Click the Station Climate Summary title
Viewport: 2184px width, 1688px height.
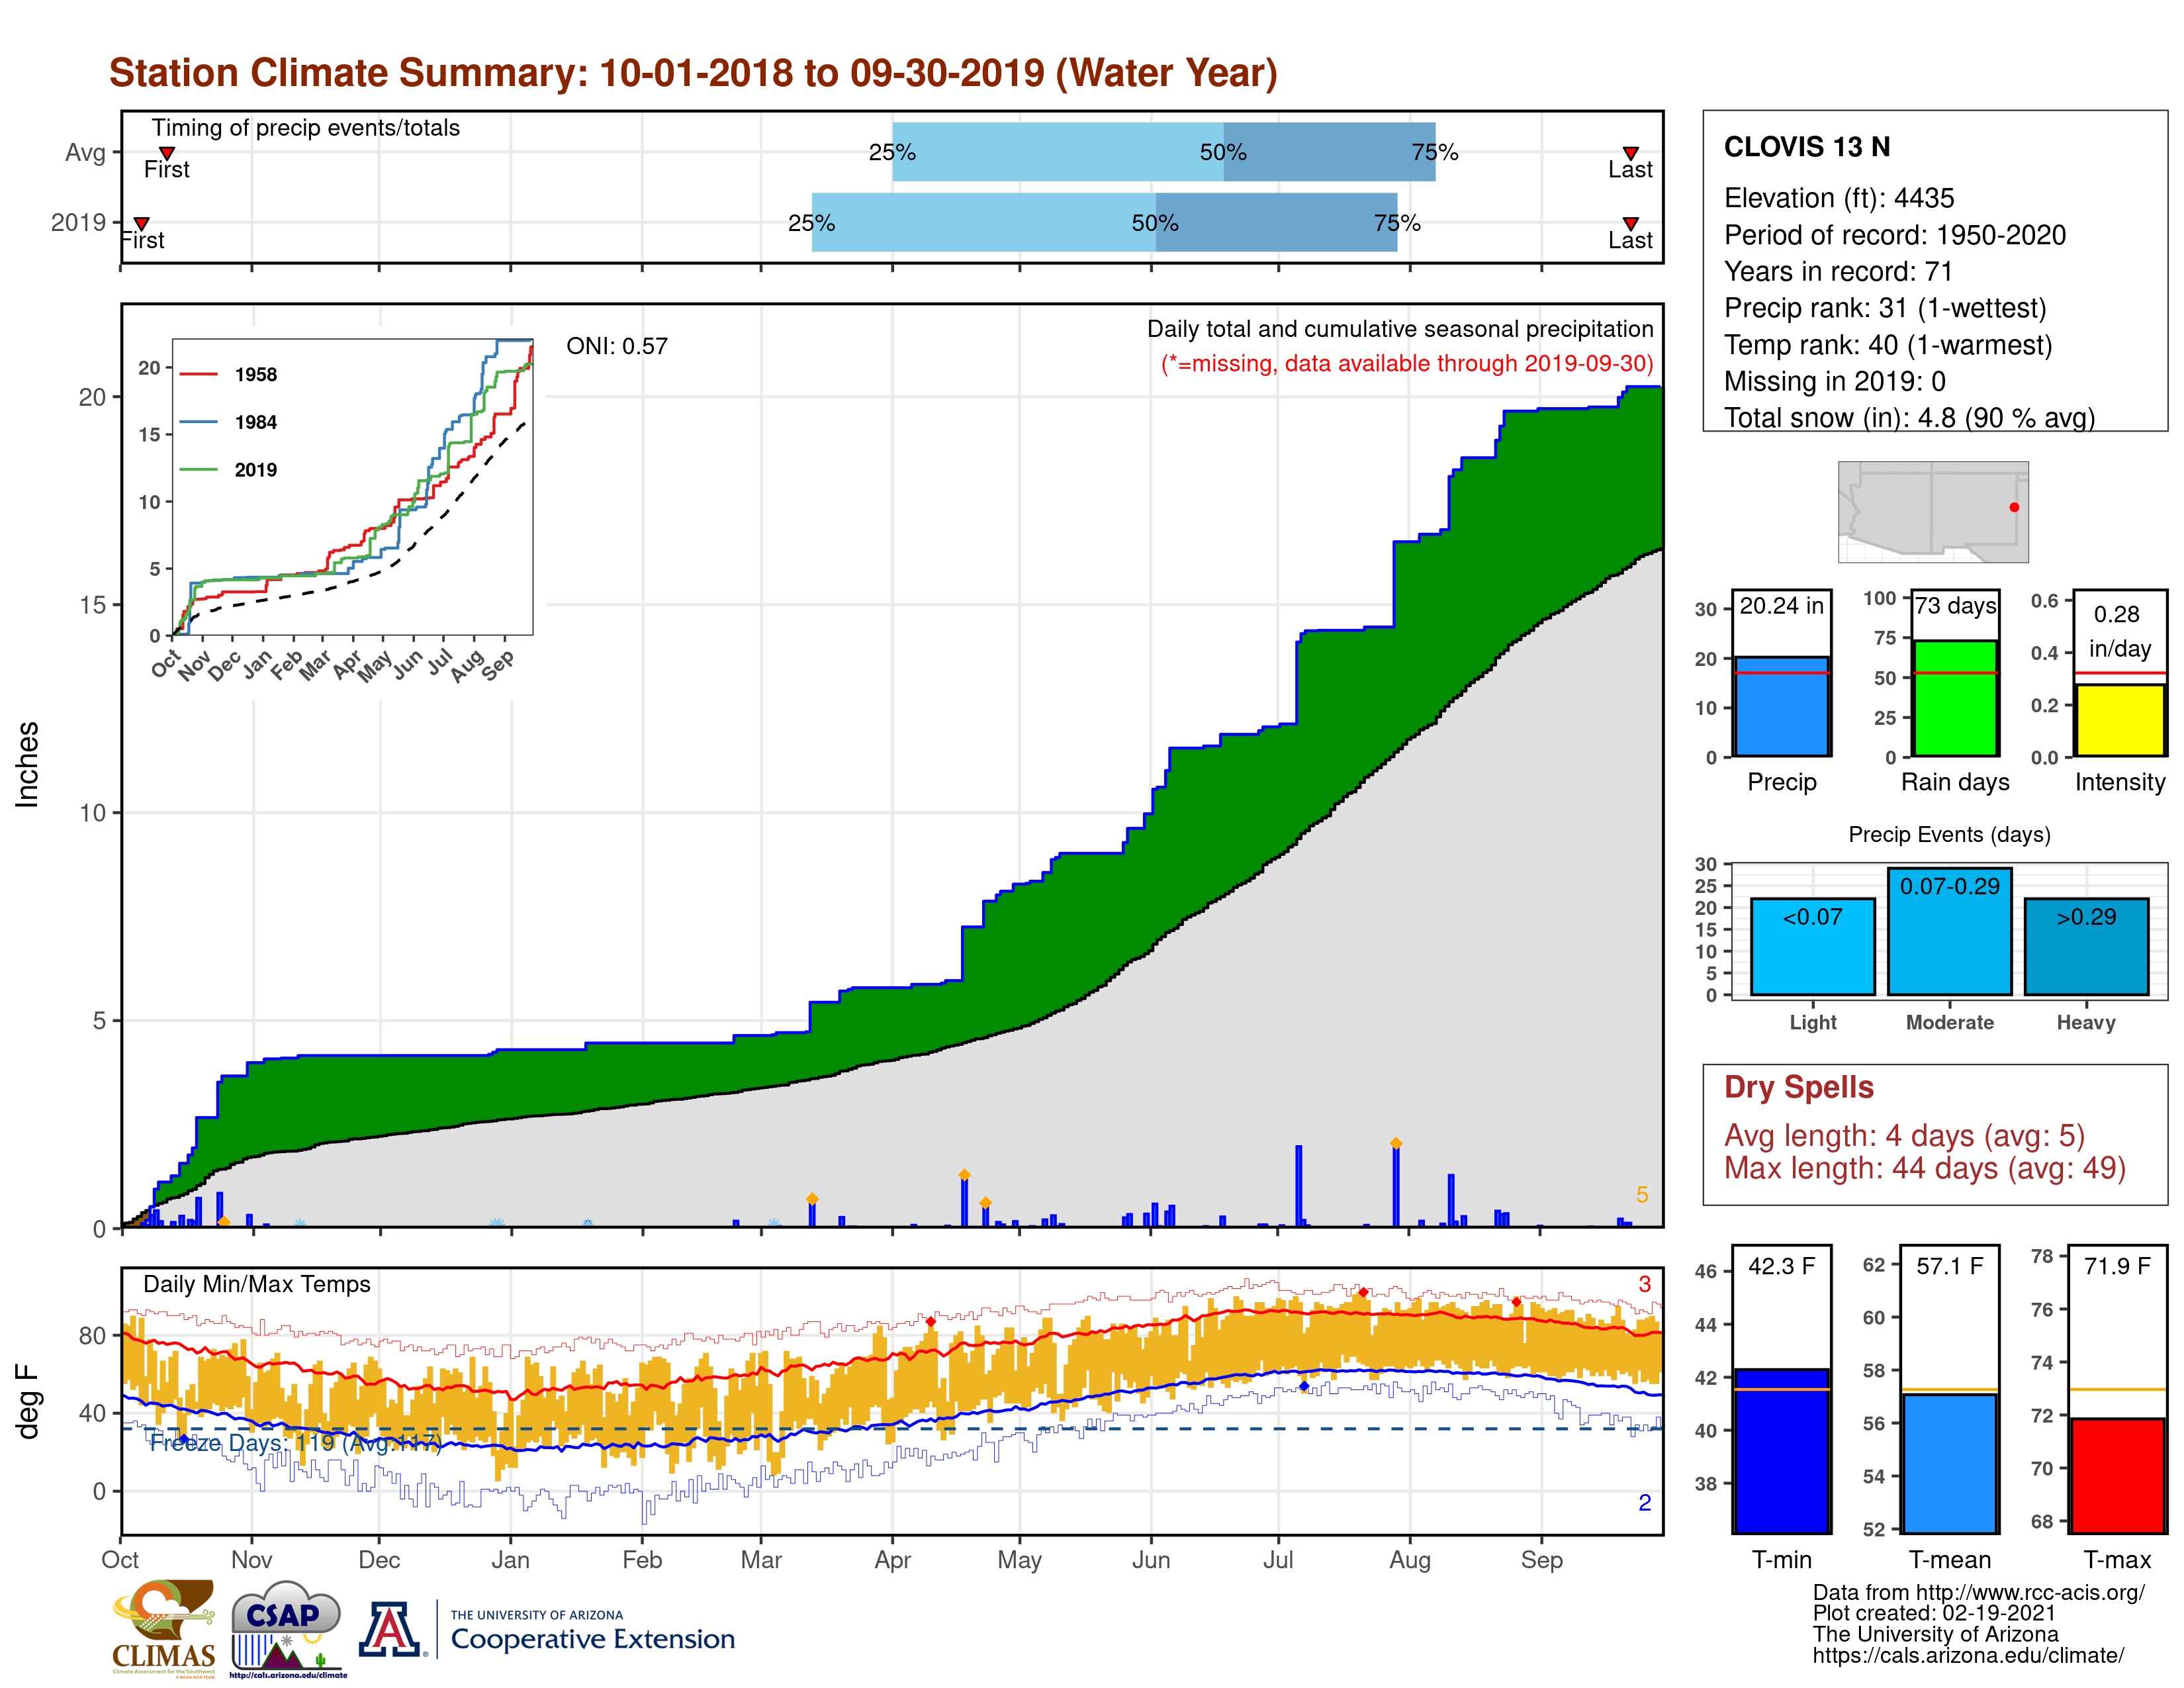pos(693,73)
